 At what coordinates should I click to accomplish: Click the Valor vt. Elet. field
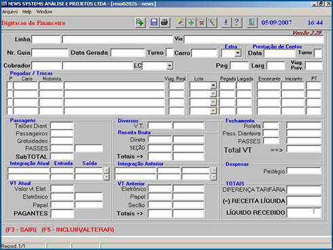63,188
